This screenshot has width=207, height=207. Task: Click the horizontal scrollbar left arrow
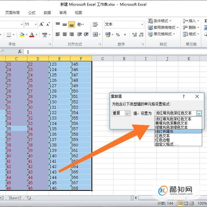(136, 198)
